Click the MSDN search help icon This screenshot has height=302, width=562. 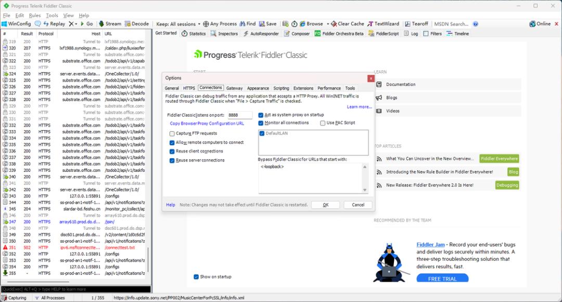coord(475,24)
